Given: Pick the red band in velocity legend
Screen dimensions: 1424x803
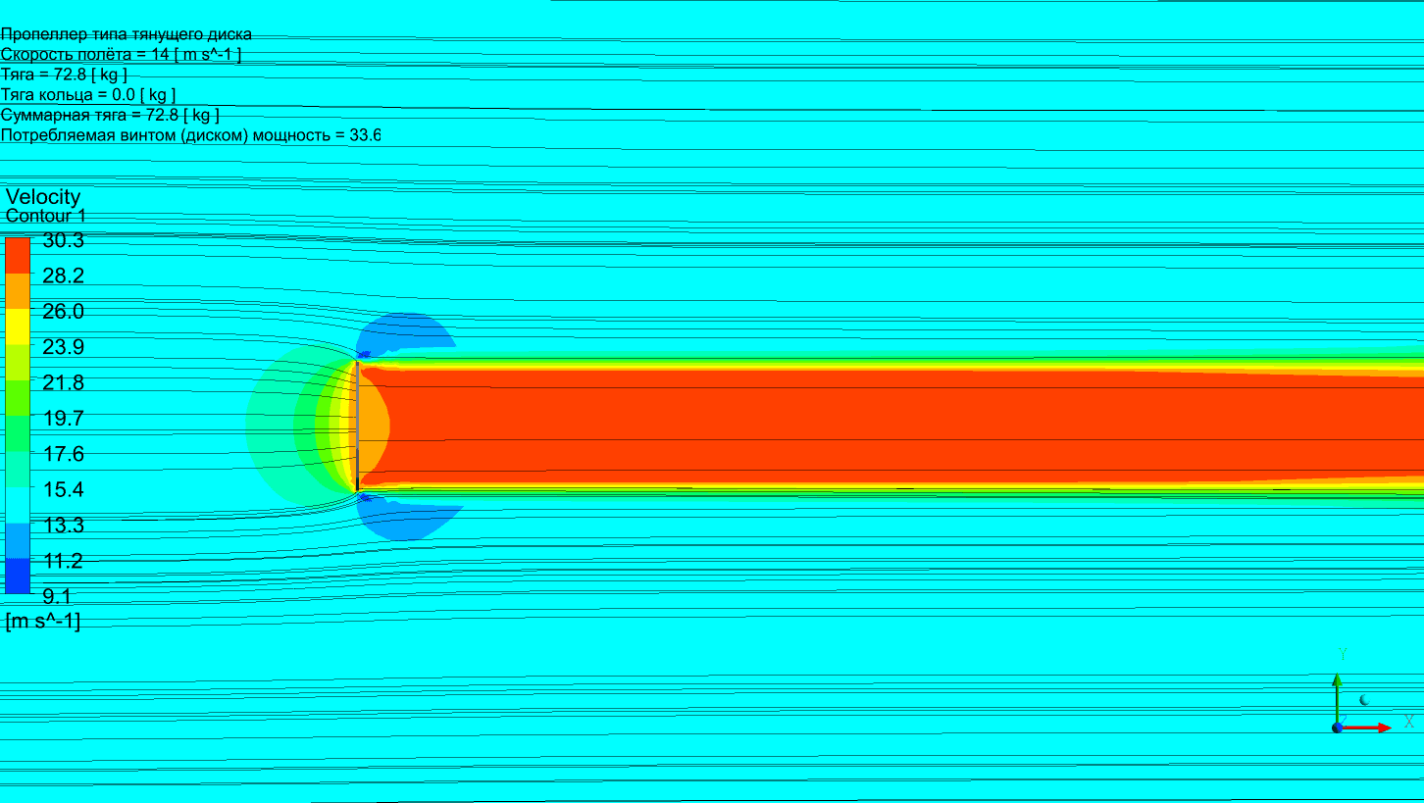Looking at the screenshot, I should (x=18, y=255).
